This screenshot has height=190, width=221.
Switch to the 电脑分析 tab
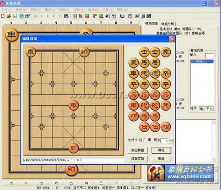168,24
